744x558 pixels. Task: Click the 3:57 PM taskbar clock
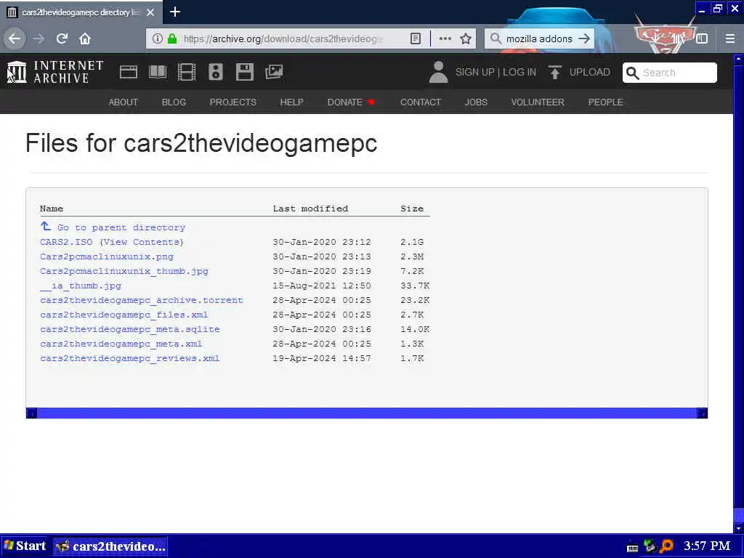tap(707, 546)
